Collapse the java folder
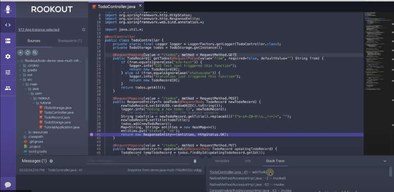394x192 pixels. 26,89
